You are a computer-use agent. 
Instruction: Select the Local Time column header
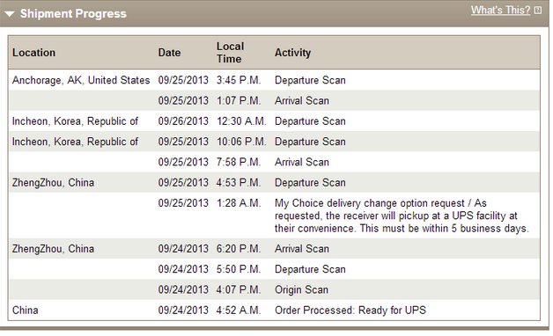[230, 53]
